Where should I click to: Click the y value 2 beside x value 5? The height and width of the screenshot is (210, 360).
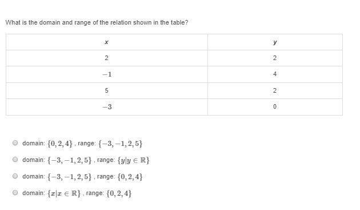275,90
